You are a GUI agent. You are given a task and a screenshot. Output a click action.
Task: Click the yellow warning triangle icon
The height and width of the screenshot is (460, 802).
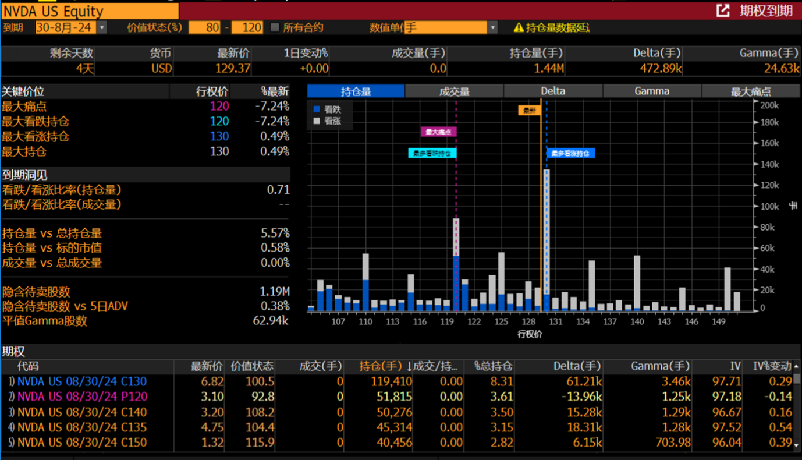519,27
